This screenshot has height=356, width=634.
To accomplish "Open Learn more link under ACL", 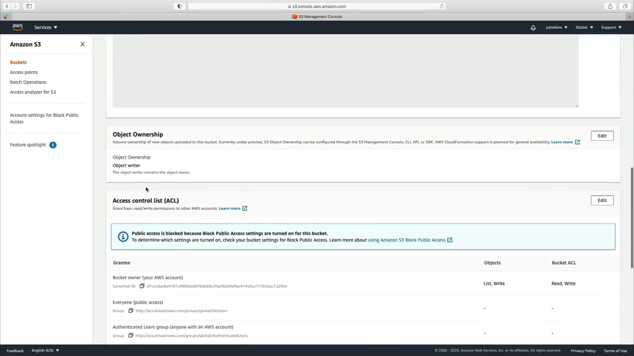I will 230,208.
